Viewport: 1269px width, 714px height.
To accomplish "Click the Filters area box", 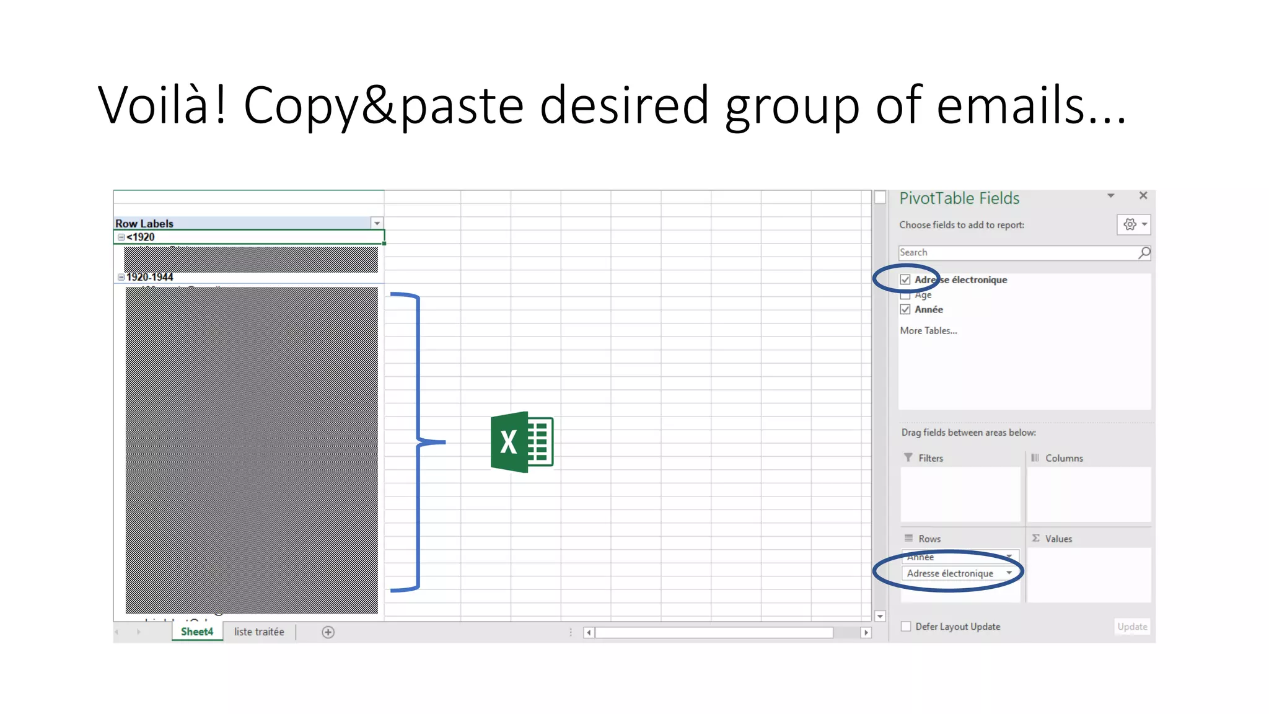I will 960,494.
